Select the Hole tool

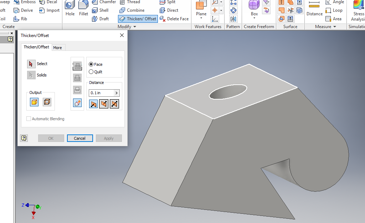(x=70, y=10)
